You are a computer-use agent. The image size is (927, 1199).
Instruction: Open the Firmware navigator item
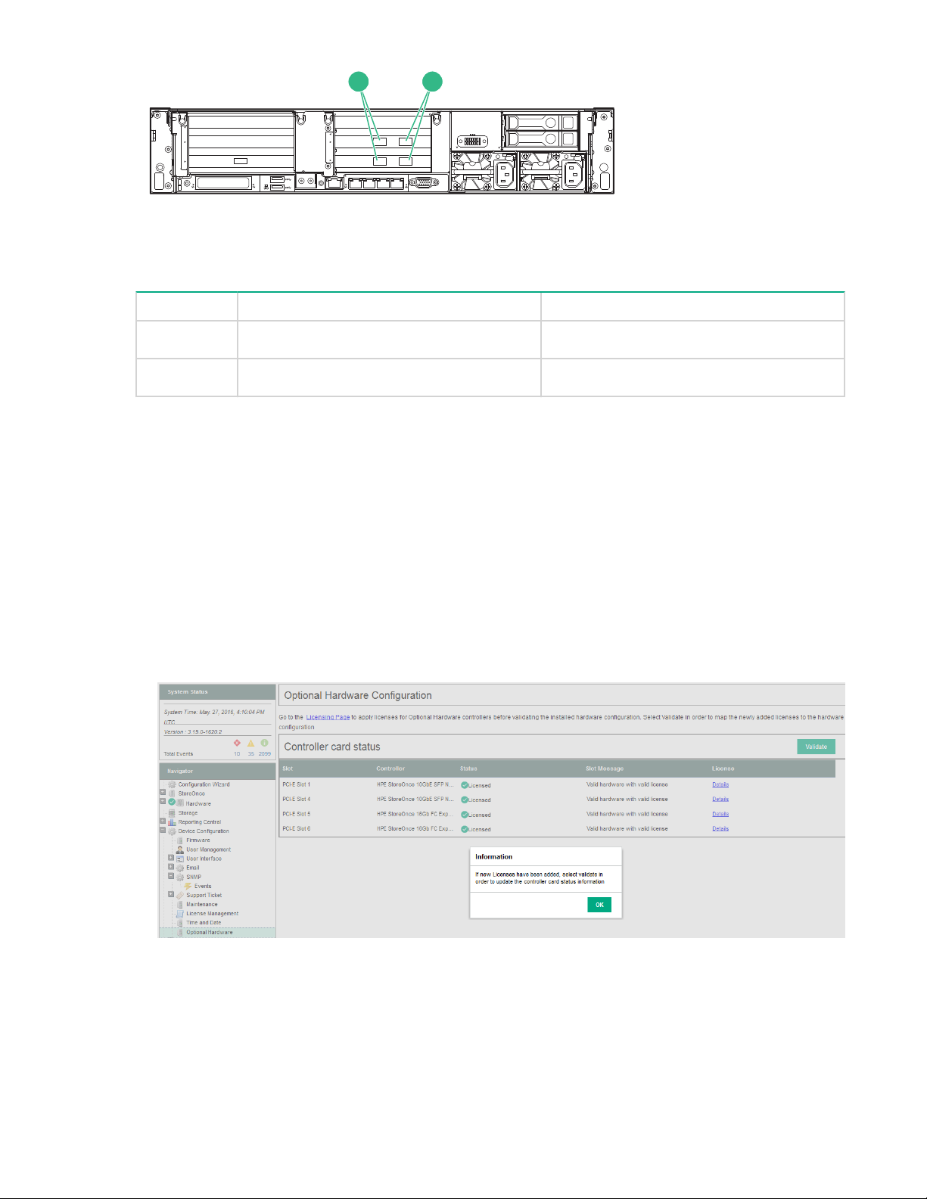pos(198,840)
